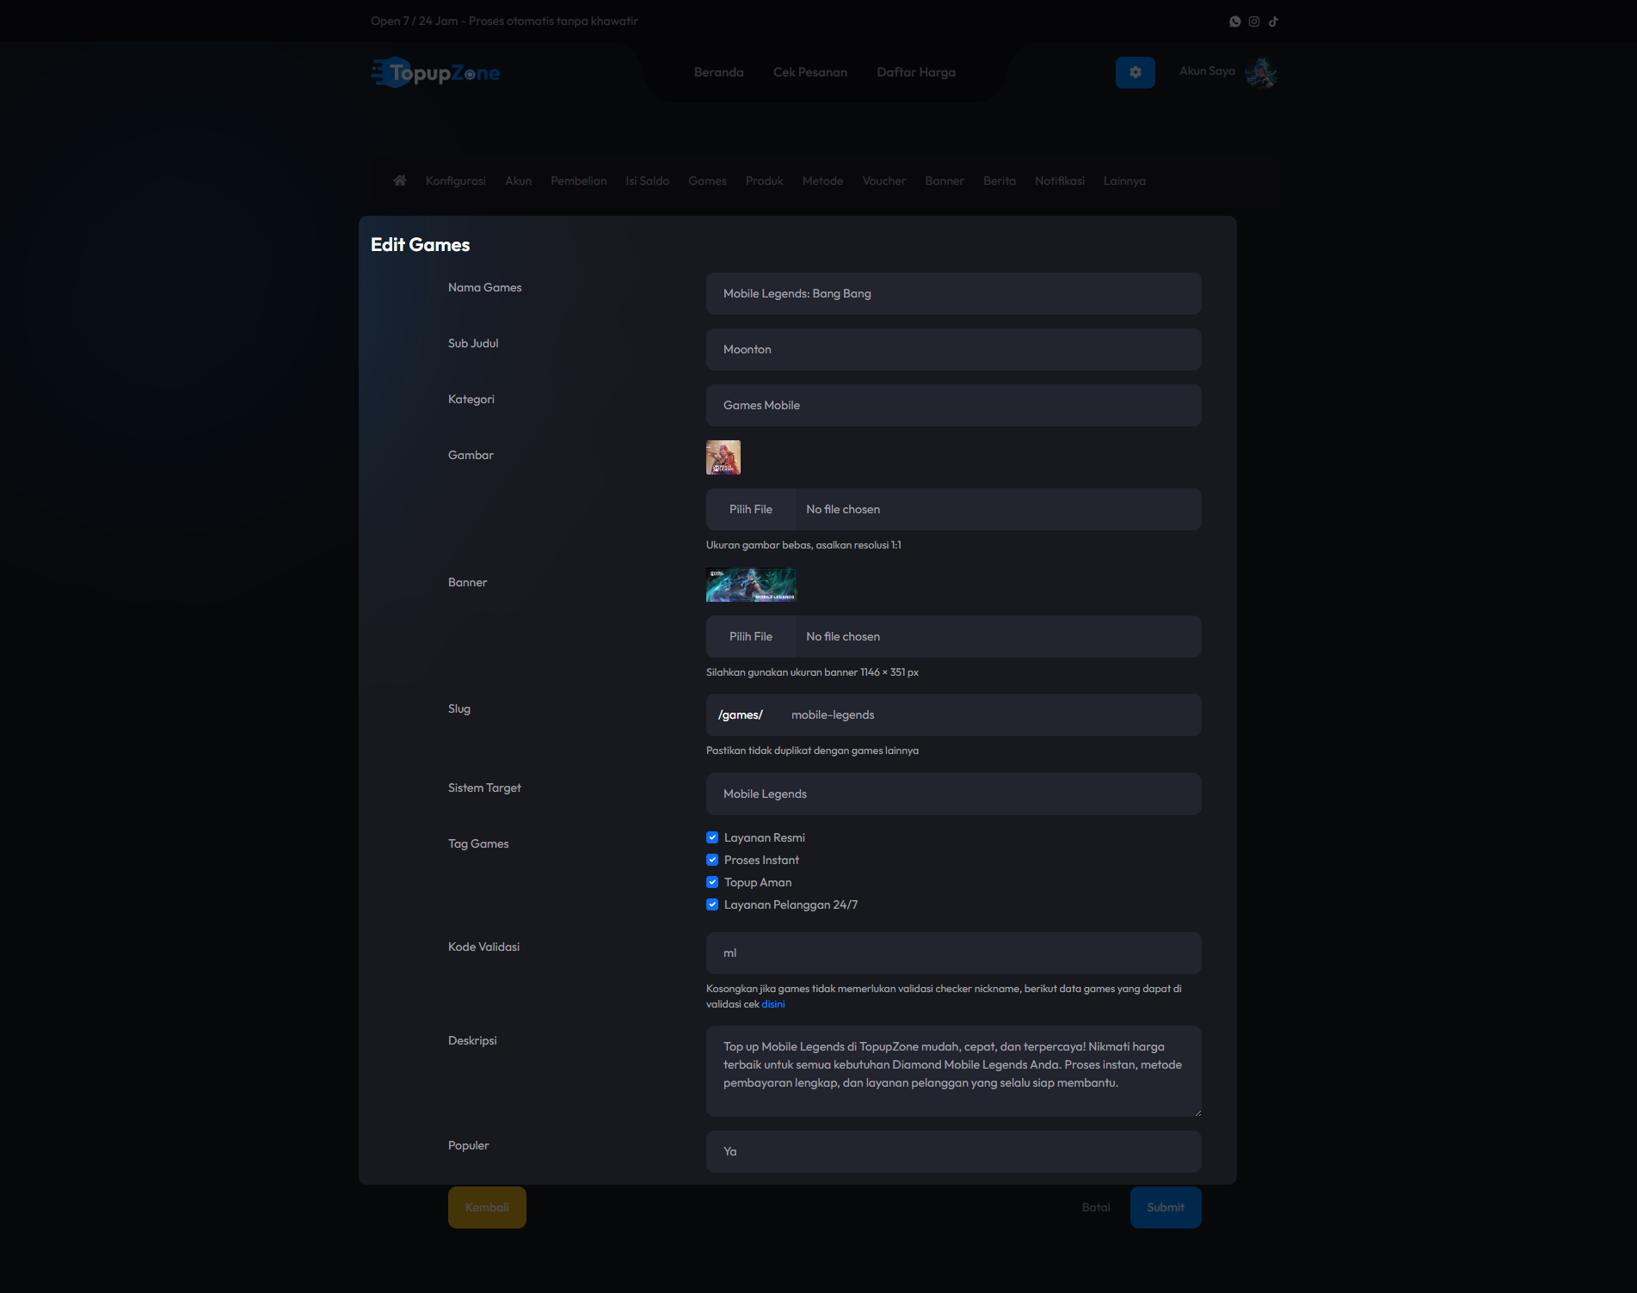Toggle the Layanan Resmi checkbox
The width and height of the screenshot is (1637, 1293).
click(712, 837)
